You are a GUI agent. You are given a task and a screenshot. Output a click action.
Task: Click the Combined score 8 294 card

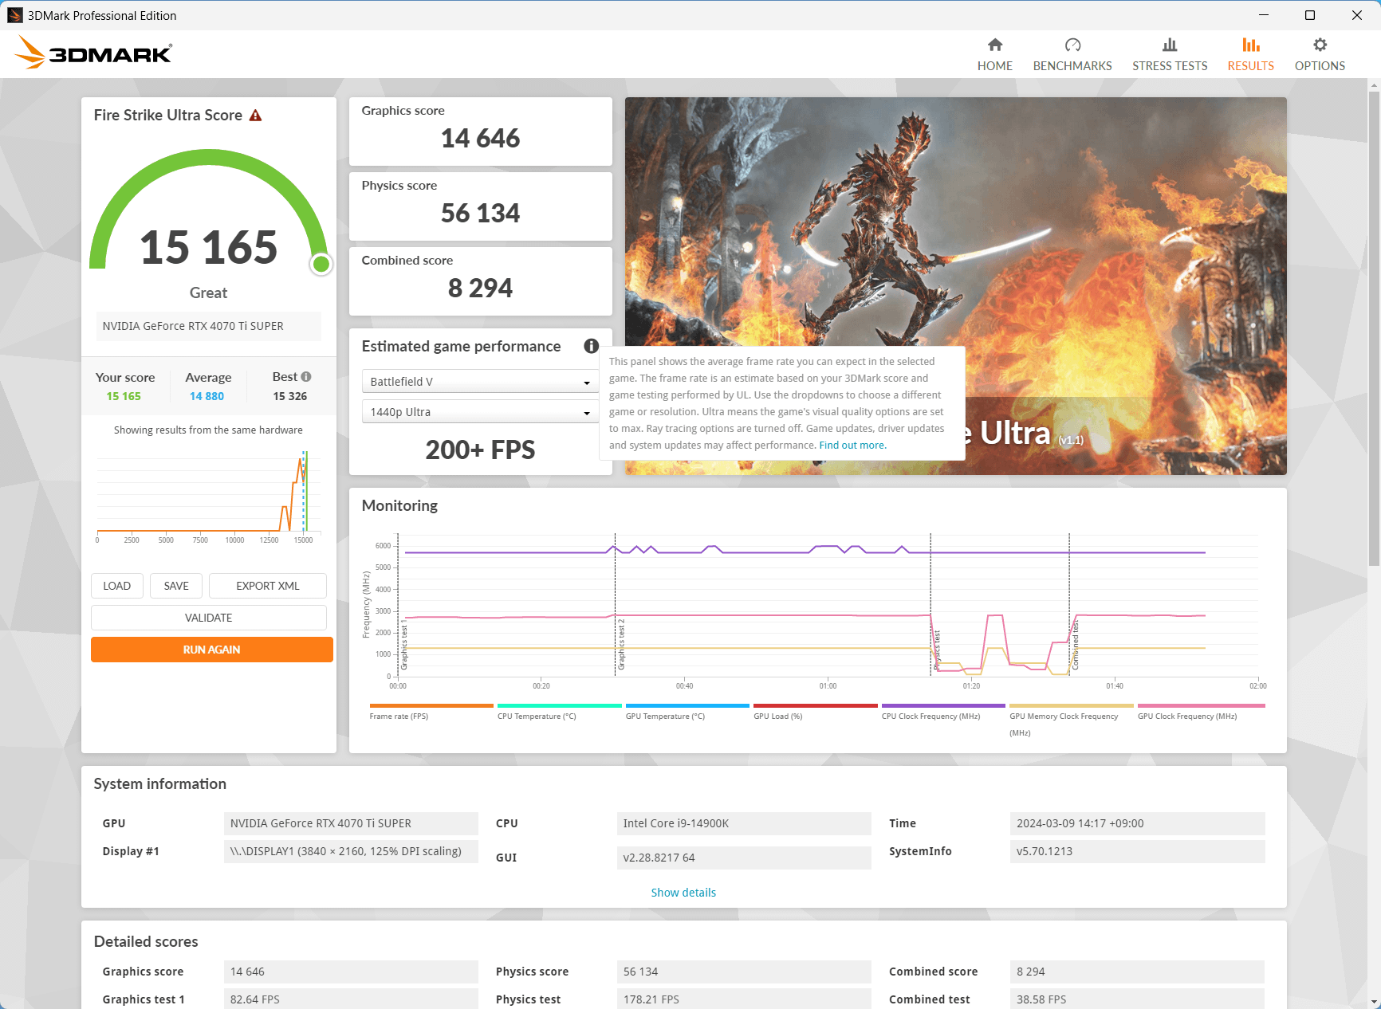pyautogui.click(x=481, y=281)
